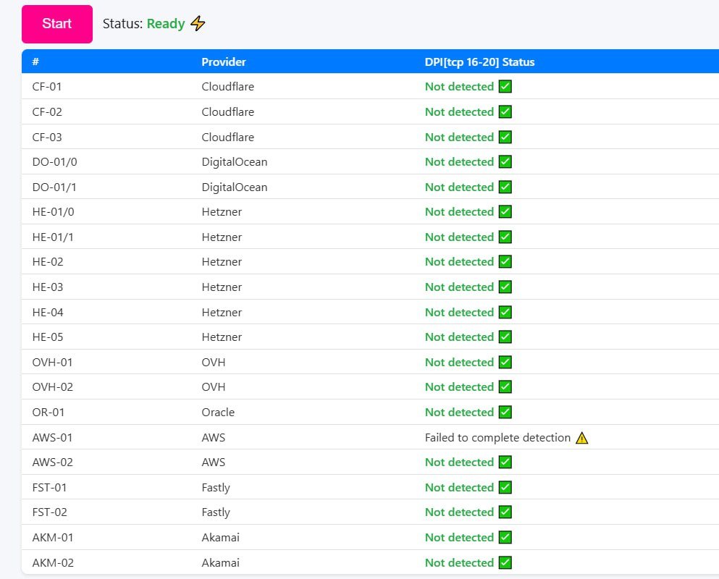Click the # column header

[35, 62]
